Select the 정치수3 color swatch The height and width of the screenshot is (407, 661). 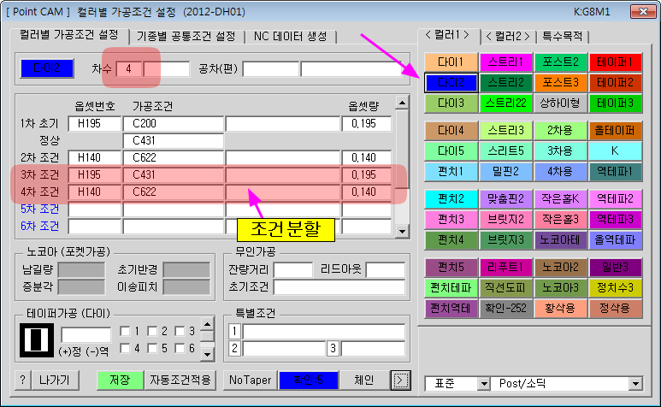click(x=615, y=288)
